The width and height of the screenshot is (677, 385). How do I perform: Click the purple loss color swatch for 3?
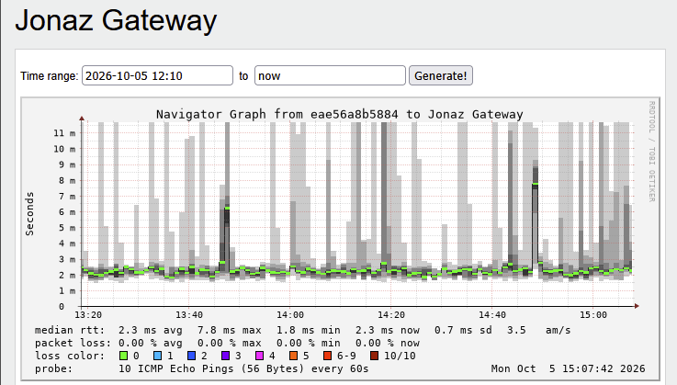tap(225, 356)
